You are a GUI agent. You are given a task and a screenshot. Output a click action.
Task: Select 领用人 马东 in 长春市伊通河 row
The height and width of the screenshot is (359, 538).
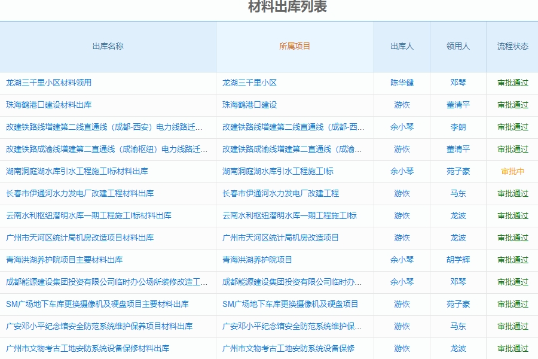point(458,193)
